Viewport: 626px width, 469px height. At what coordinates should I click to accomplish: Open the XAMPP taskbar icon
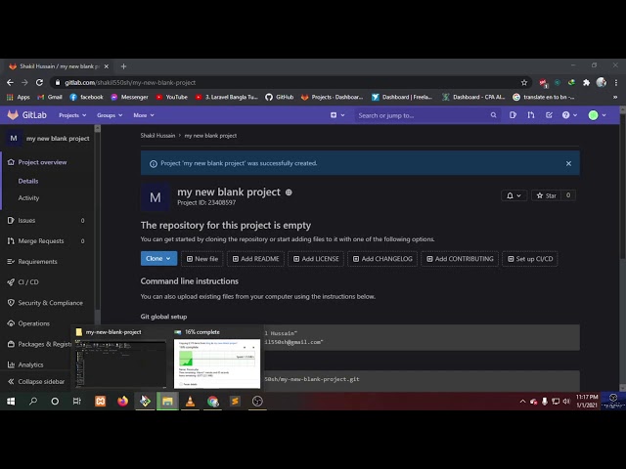(x=100, y=402)
